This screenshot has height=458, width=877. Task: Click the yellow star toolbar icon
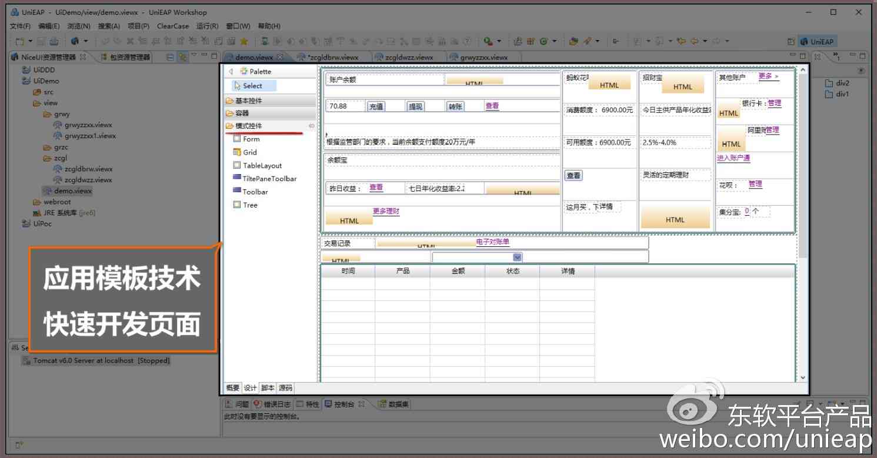pyautogui.click(x=244, y=41)
